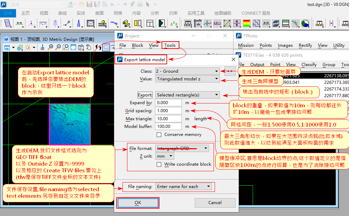This screenshot has height=216, width=349.
Task: Click the Update View brush icon
Action: [x=42, y=47]
